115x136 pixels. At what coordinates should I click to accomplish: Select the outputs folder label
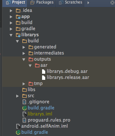[42, 59]
